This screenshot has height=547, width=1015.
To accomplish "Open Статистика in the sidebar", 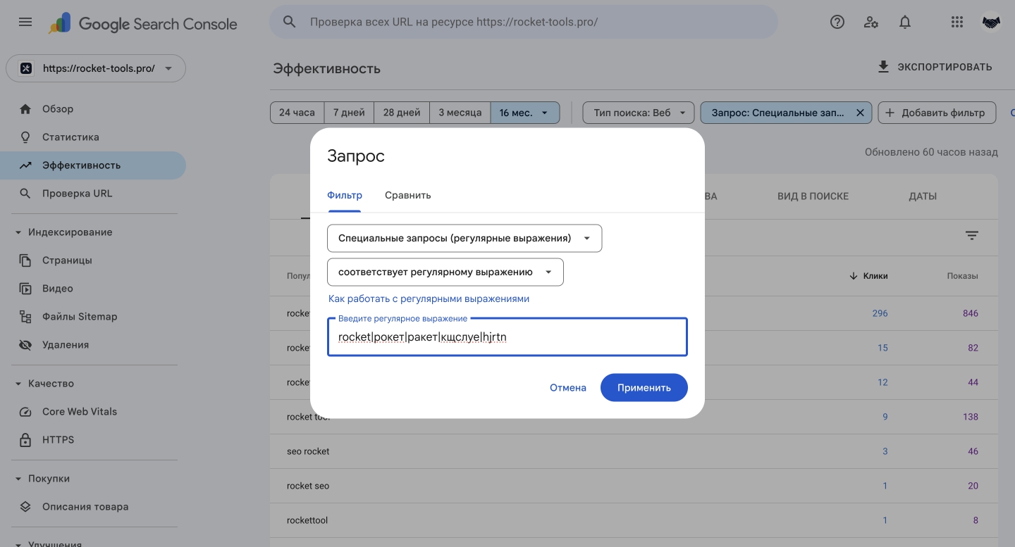I will [x=93, y=137].
